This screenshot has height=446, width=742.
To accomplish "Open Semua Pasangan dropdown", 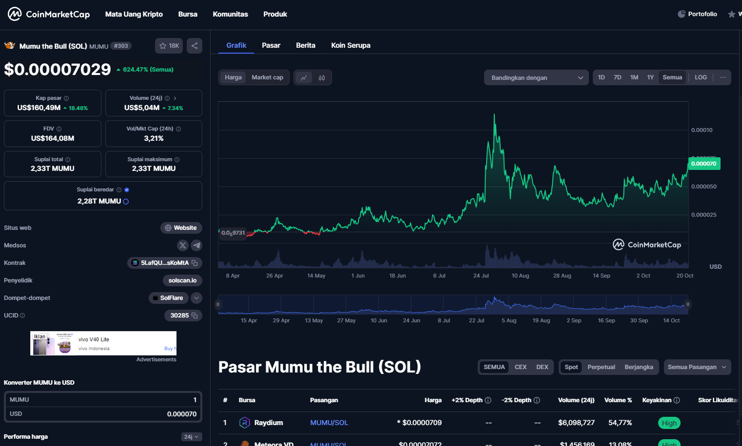I will 697,367.
